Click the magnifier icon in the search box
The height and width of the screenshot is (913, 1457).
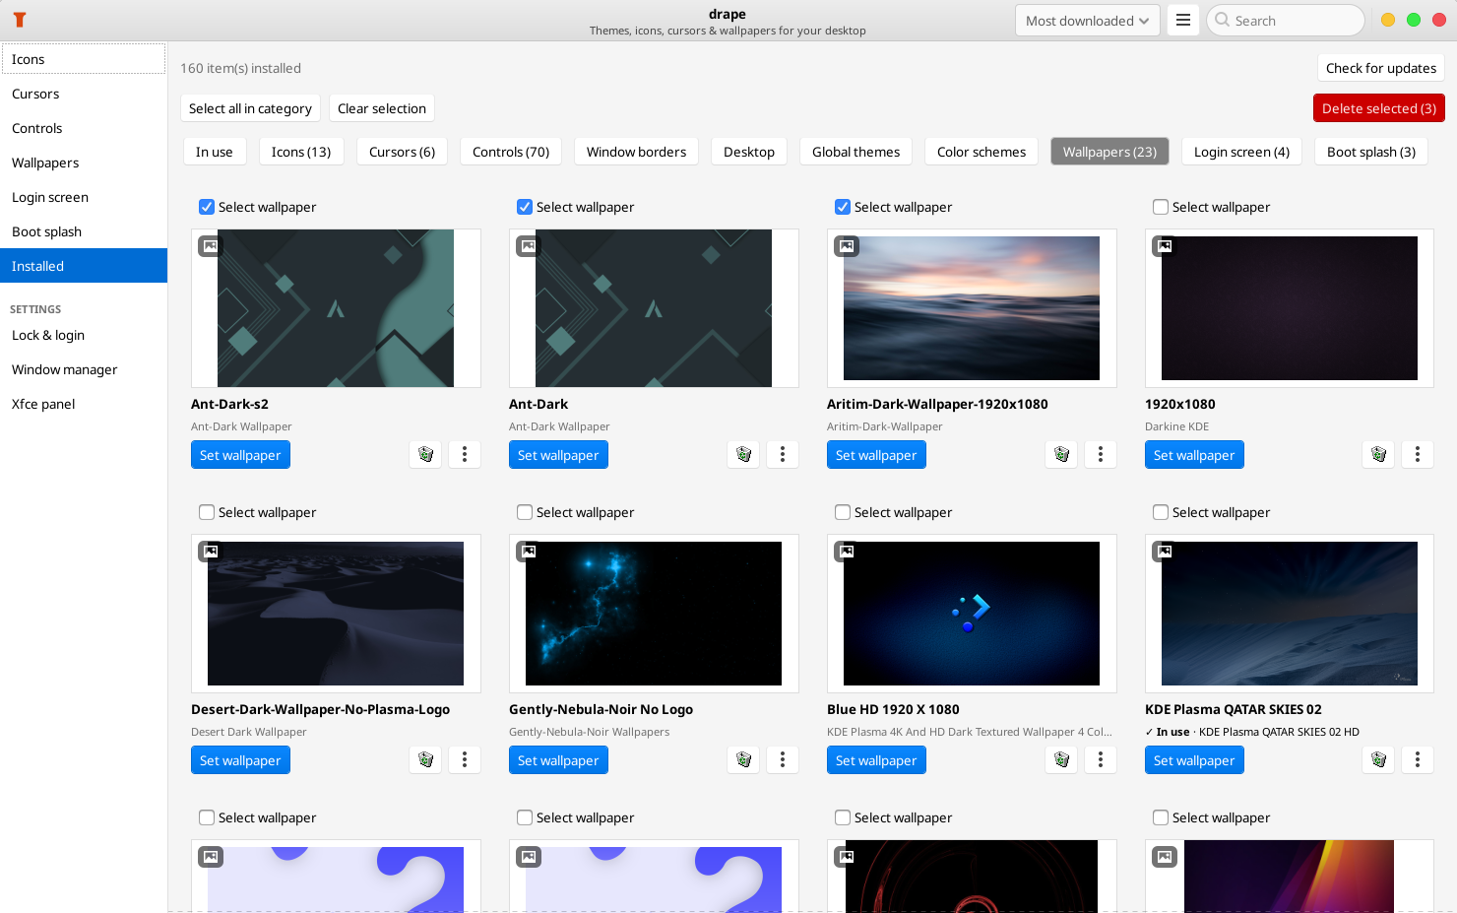click(x=1223, y=20)
